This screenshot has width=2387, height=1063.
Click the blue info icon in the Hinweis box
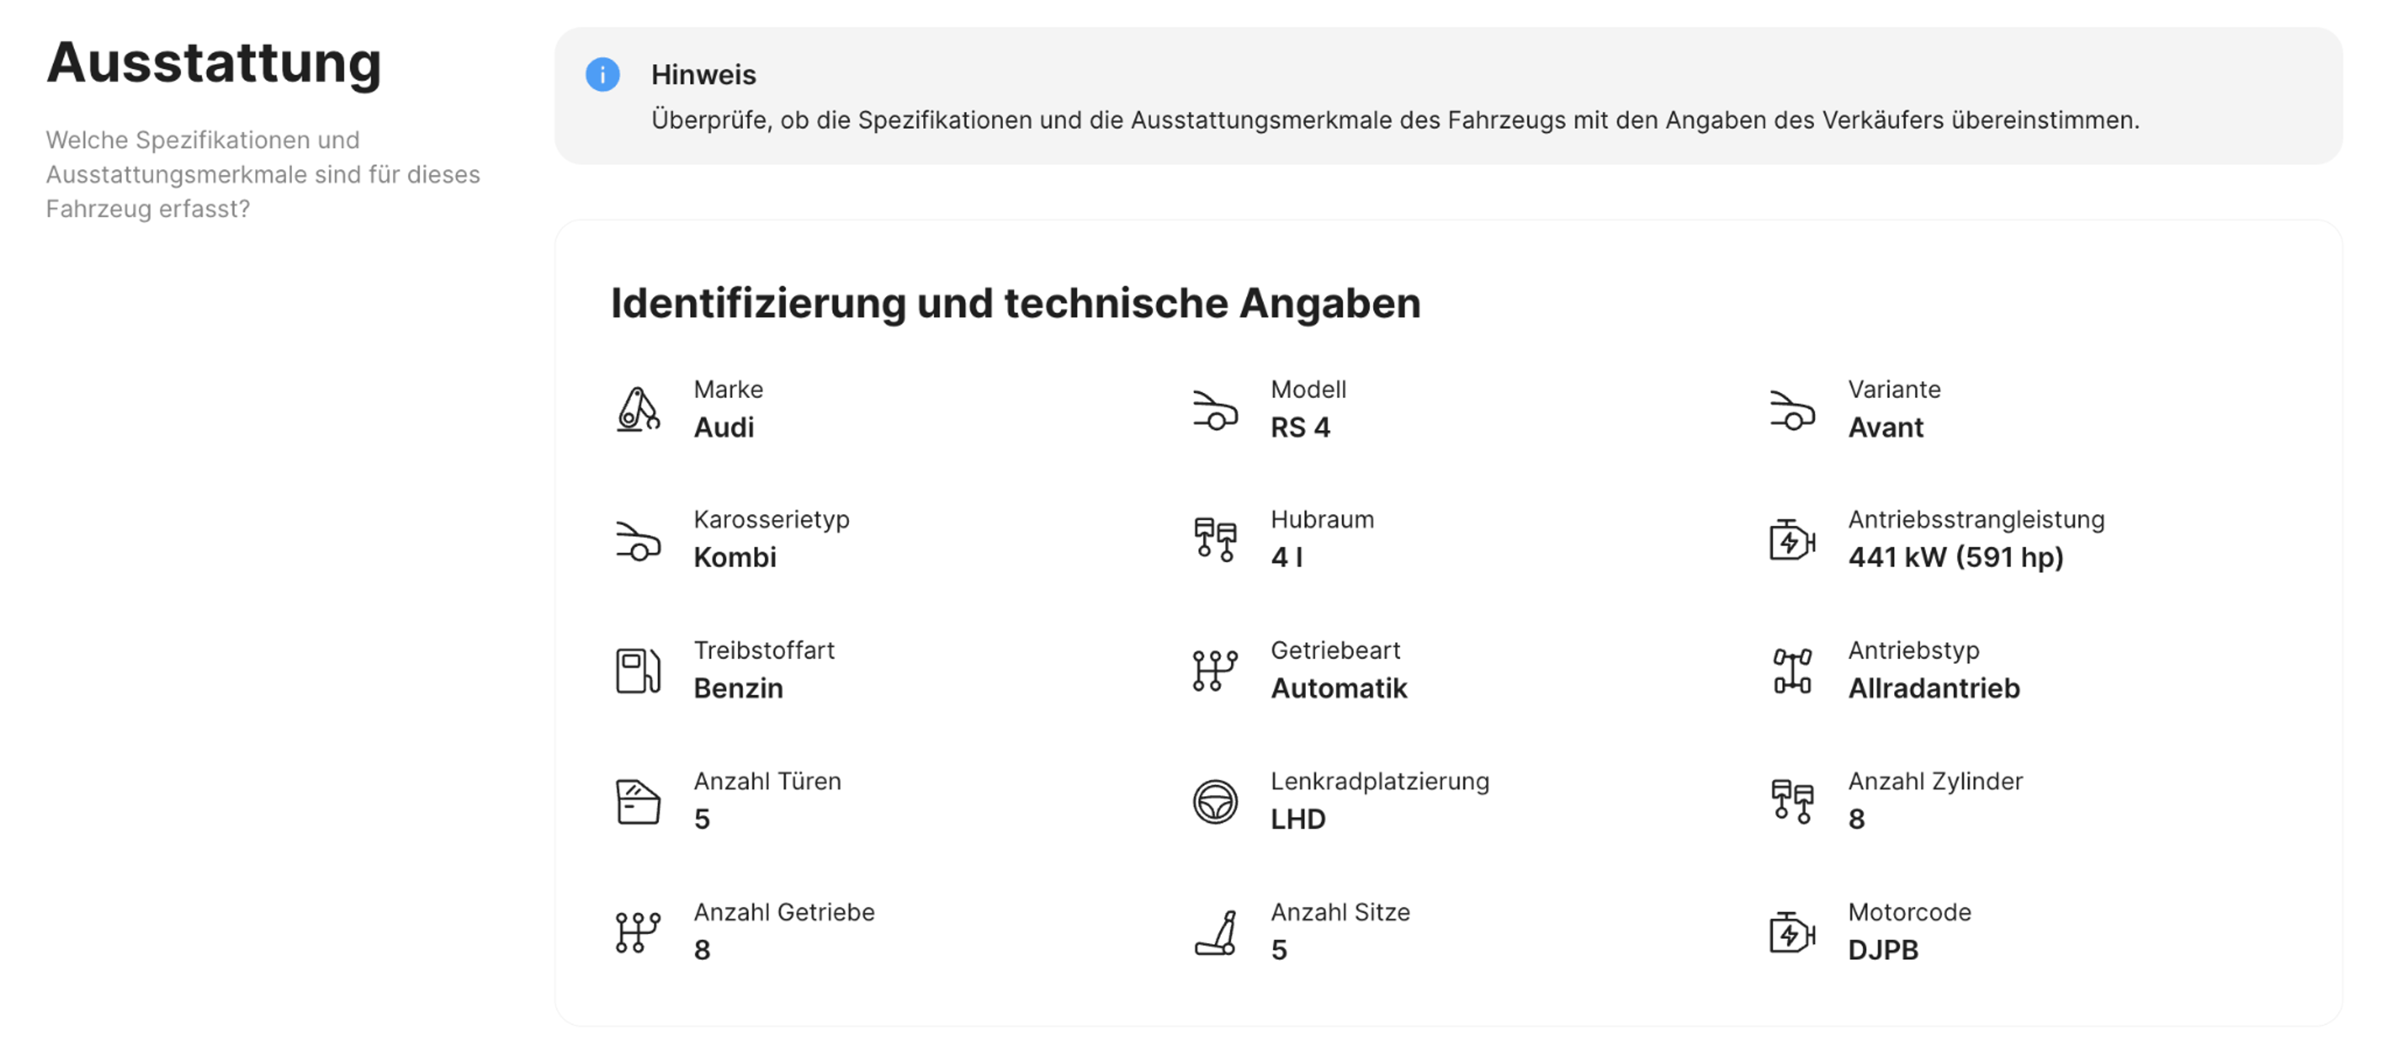[602, 75]
